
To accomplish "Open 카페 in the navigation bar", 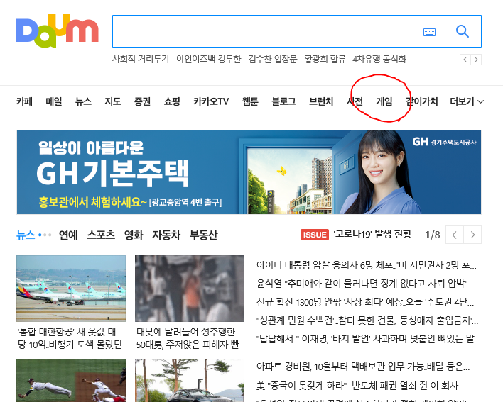I will coord(24,101).
